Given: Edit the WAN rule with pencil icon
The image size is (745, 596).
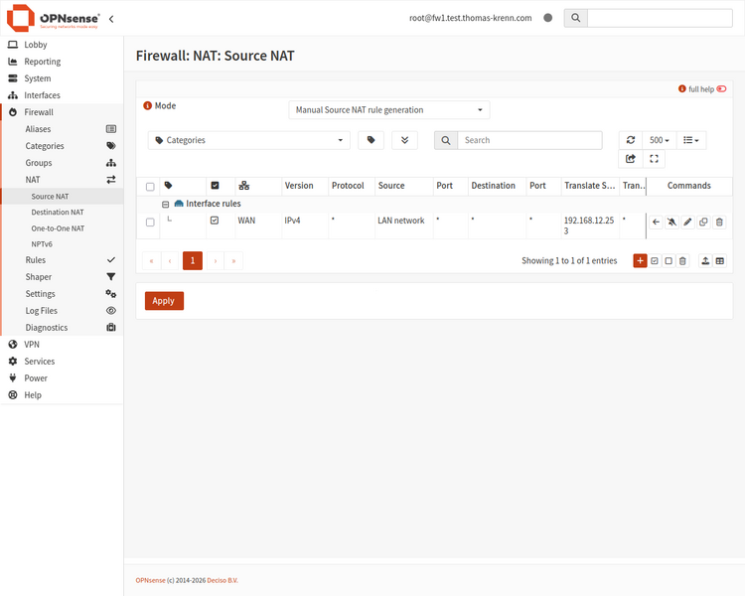Looking at the screenshot, I should tap(687, 222).
